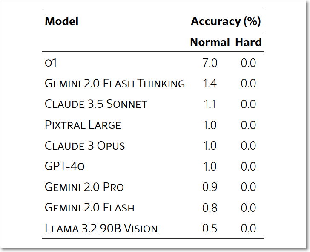Viewport: 310px width, 252px height.
Task: Click the 0.5 value for Llama
Action: [210, 228]
